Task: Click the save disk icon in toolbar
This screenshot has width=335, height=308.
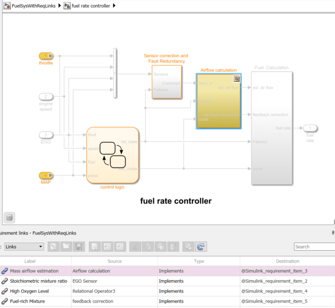Action: 79,247
